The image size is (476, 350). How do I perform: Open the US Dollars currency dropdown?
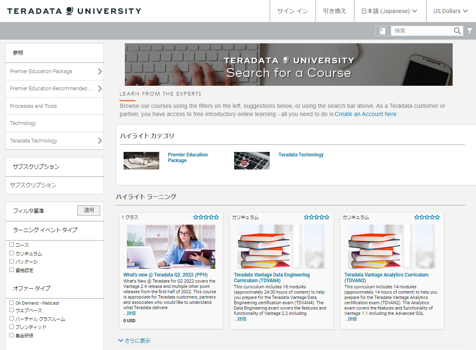450,11
